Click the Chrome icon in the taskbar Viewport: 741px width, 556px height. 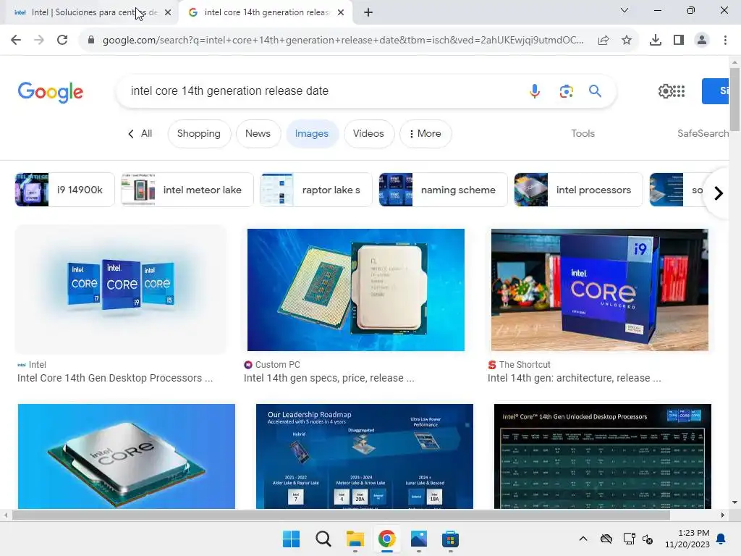[x=386, y=539]
